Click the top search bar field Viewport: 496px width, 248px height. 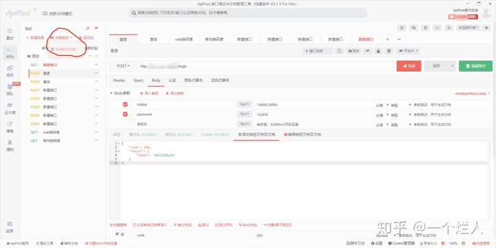(x=248, y=13)
